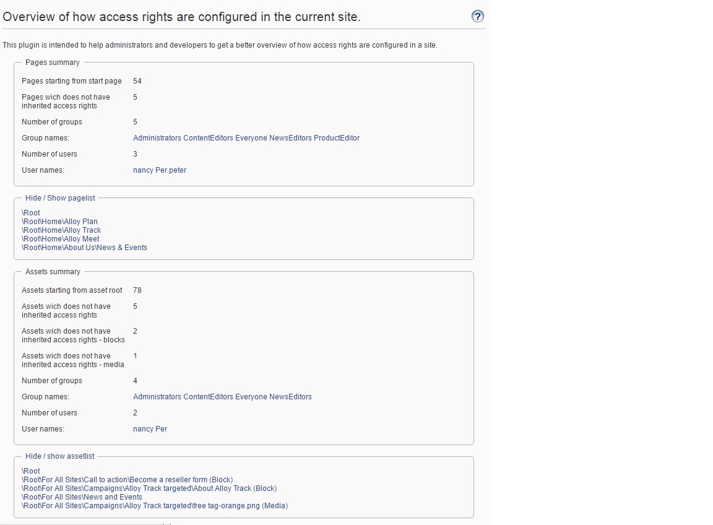Click the Pages summary legend heading
This screenshot has height=525, width=713.
53,63
